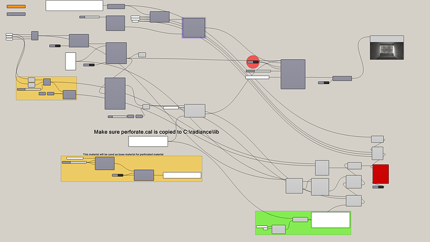The width and height of the screenshot is (430, 242).
Task: Flip the boolean toggle under the red component
Action: [378, 187]
